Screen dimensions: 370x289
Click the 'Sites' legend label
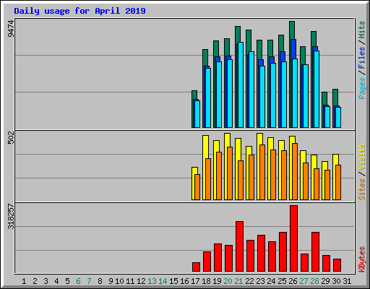pyautogui.click(x=362, y=189)
